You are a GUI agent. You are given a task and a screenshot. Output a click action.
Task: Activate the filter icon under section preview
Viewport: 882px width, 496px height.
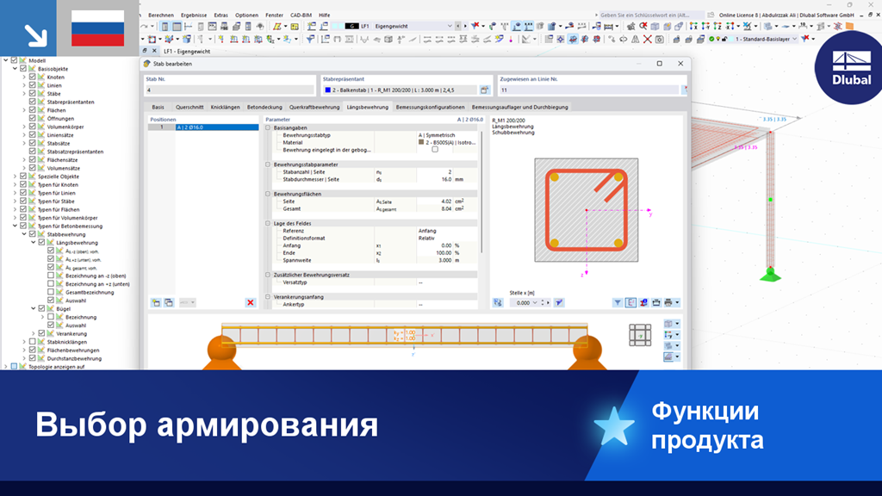pos(618,302)
